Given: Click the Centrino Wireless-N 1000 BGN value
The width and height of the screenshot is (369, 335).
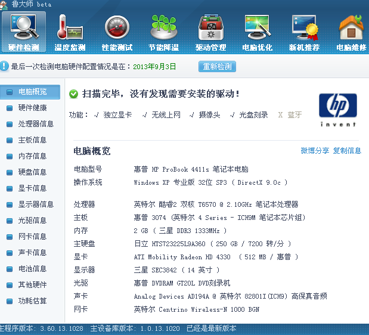Looking at the screenshot, I should (197, 309).
